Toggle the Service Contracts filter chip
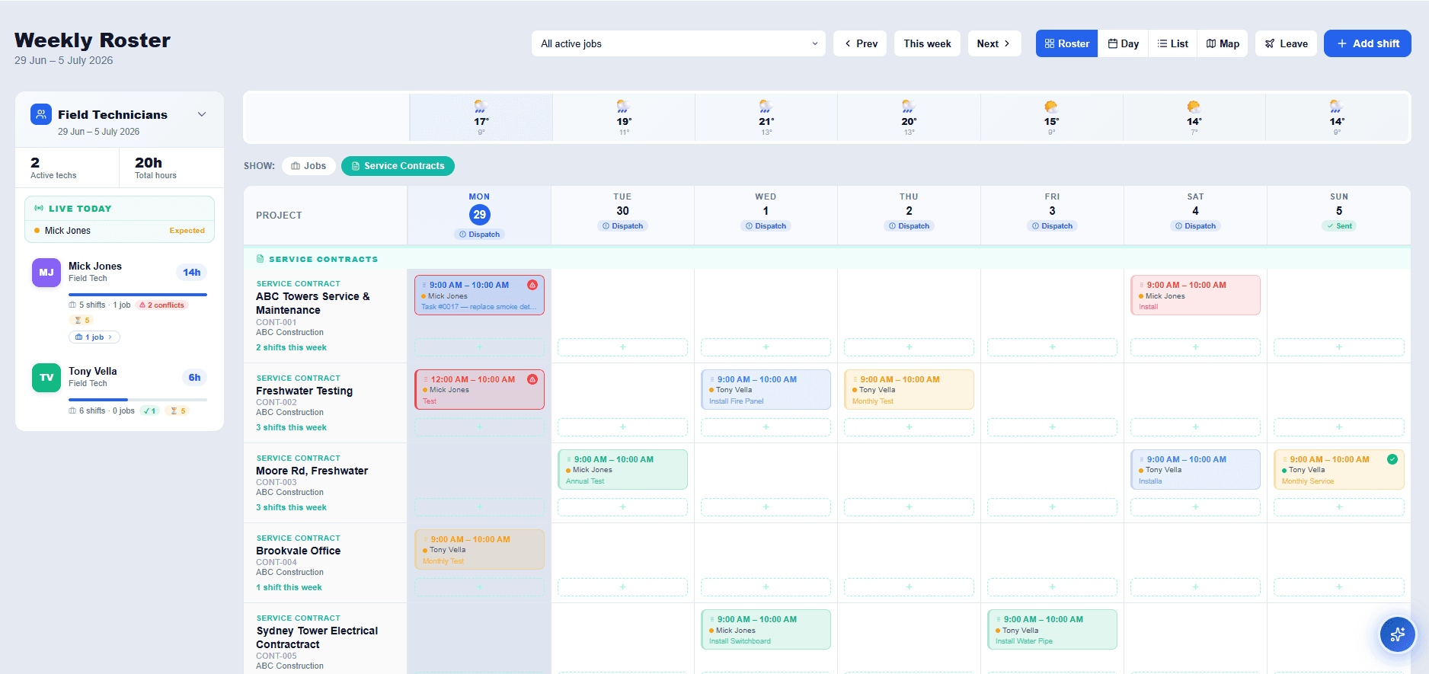1429x674 pixels. coord(398,166)
